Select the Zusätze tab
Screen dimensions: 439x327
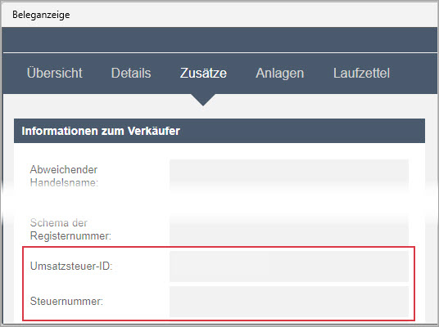click(x=203, y=73)
